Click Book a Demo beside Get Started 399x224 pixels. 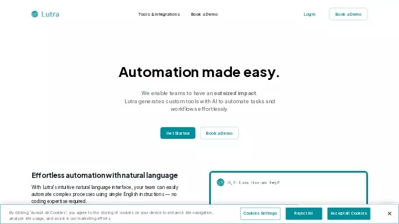219,133
